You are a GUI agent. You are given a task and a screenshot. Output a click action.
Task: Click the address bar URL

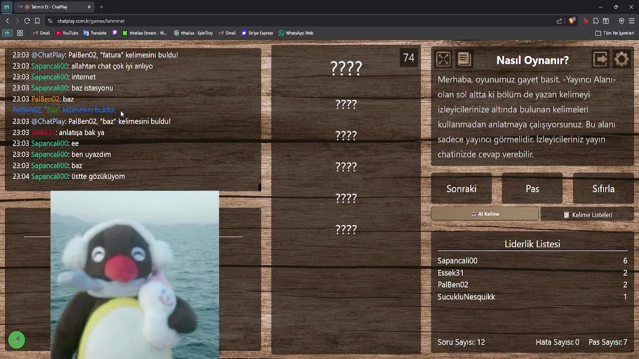click(x=91, y=21)
